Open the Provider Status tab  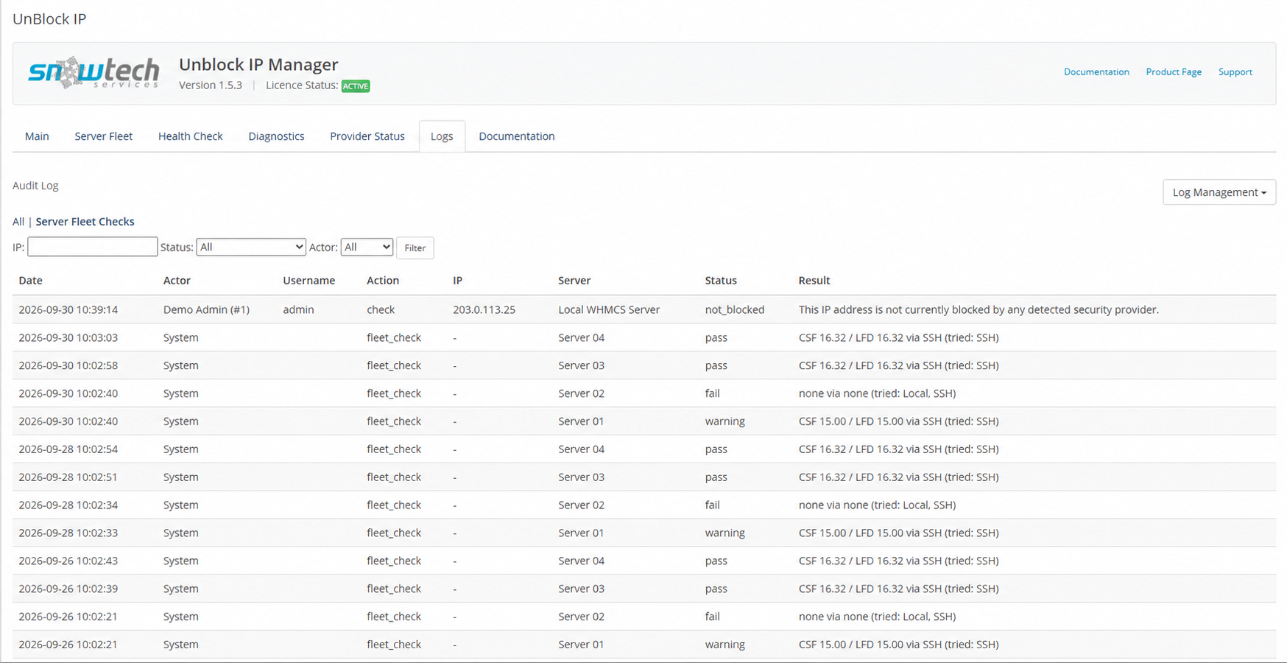(367, 136)
